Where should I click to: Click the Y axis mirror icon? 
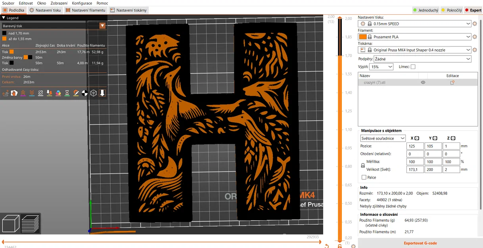tap(435, 138)
